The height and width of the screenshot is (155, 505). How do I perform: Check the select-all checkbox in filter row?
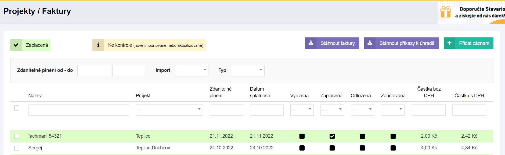pos(17,108)
